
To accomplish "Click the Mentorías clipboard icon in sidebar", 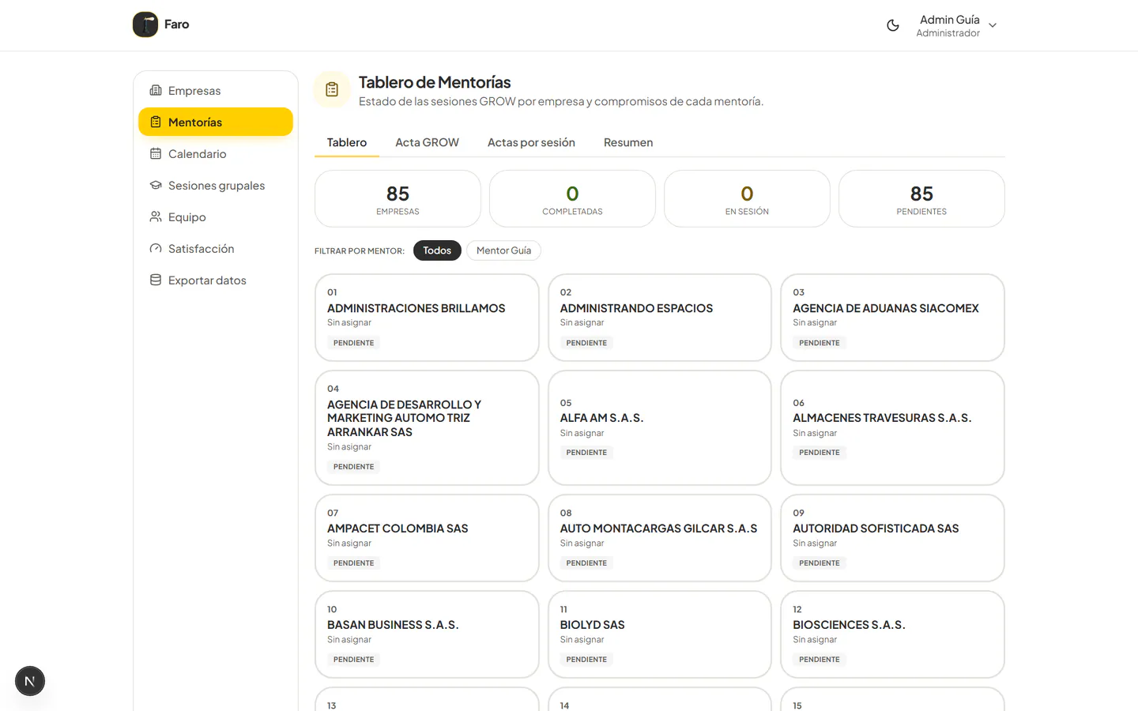I will (156, 122).
